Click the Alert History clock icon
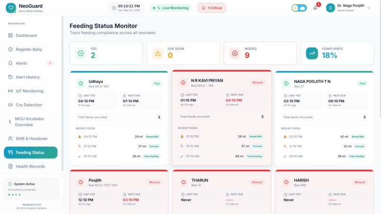Viewport: 381px width, 214px height. pos(10,77)
